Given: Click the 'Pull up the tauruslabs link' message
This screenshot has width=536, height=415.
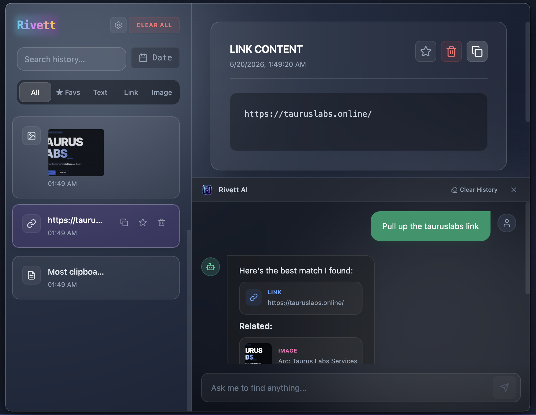Looking at the screenshot, I should click(x=430, y=226).
